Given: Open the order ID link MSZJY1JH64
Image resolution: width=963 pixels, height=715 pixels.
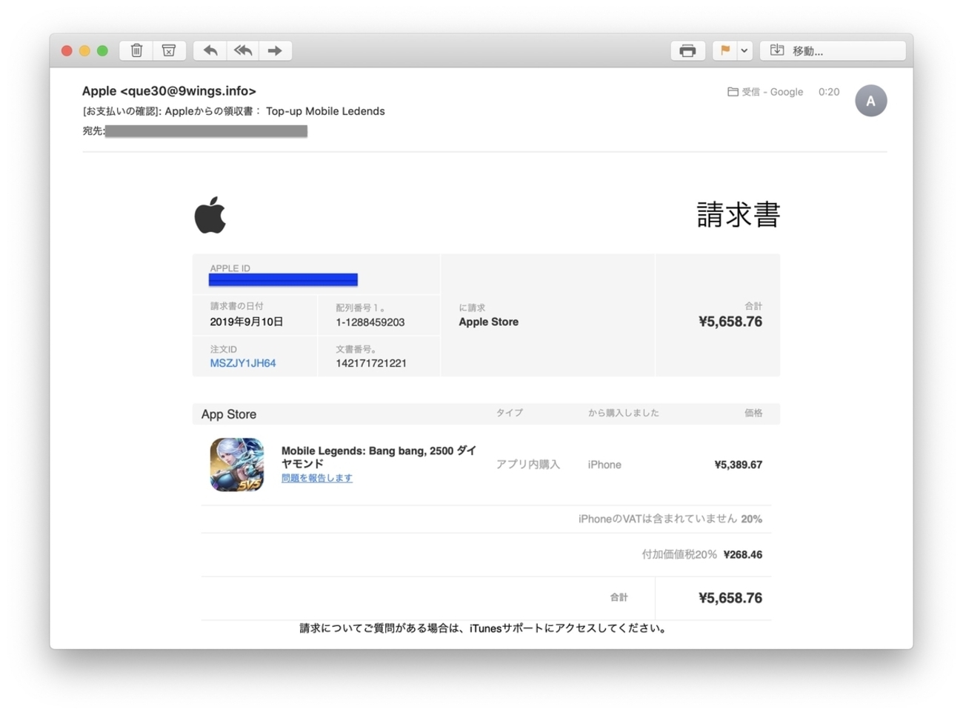Looking at the screenshot, I should (x=243, y=363).
